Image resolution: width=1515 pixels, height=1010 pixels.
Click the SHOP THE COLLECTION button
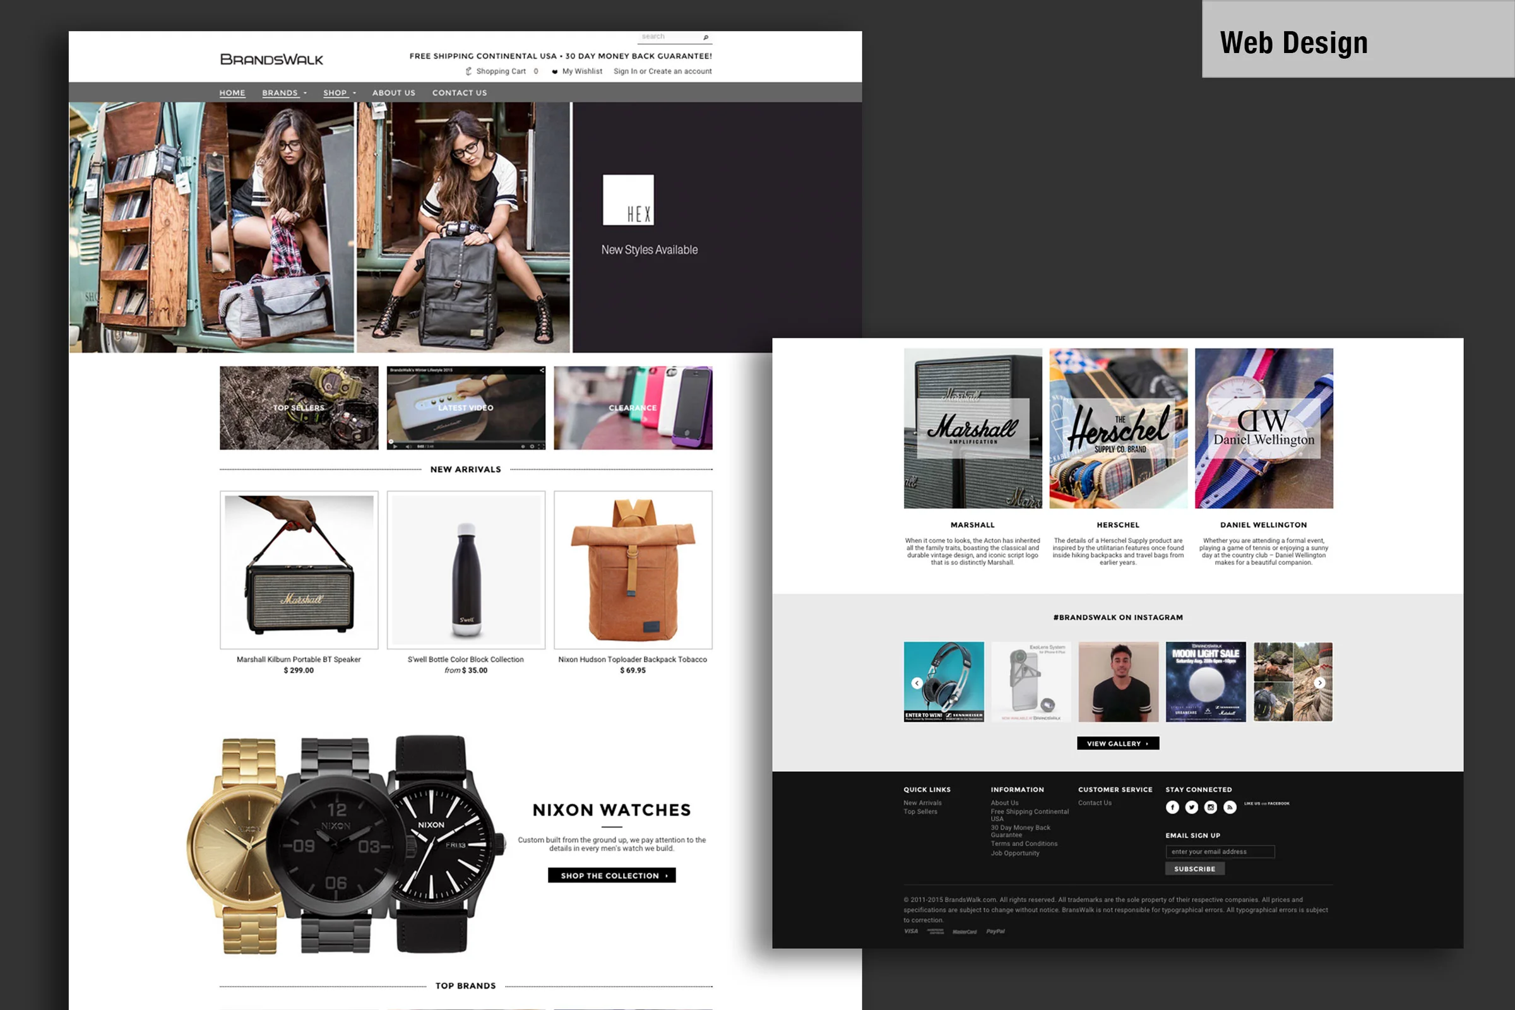(611, 876)
